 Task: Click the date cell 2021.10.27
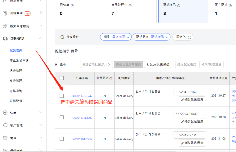218,96
